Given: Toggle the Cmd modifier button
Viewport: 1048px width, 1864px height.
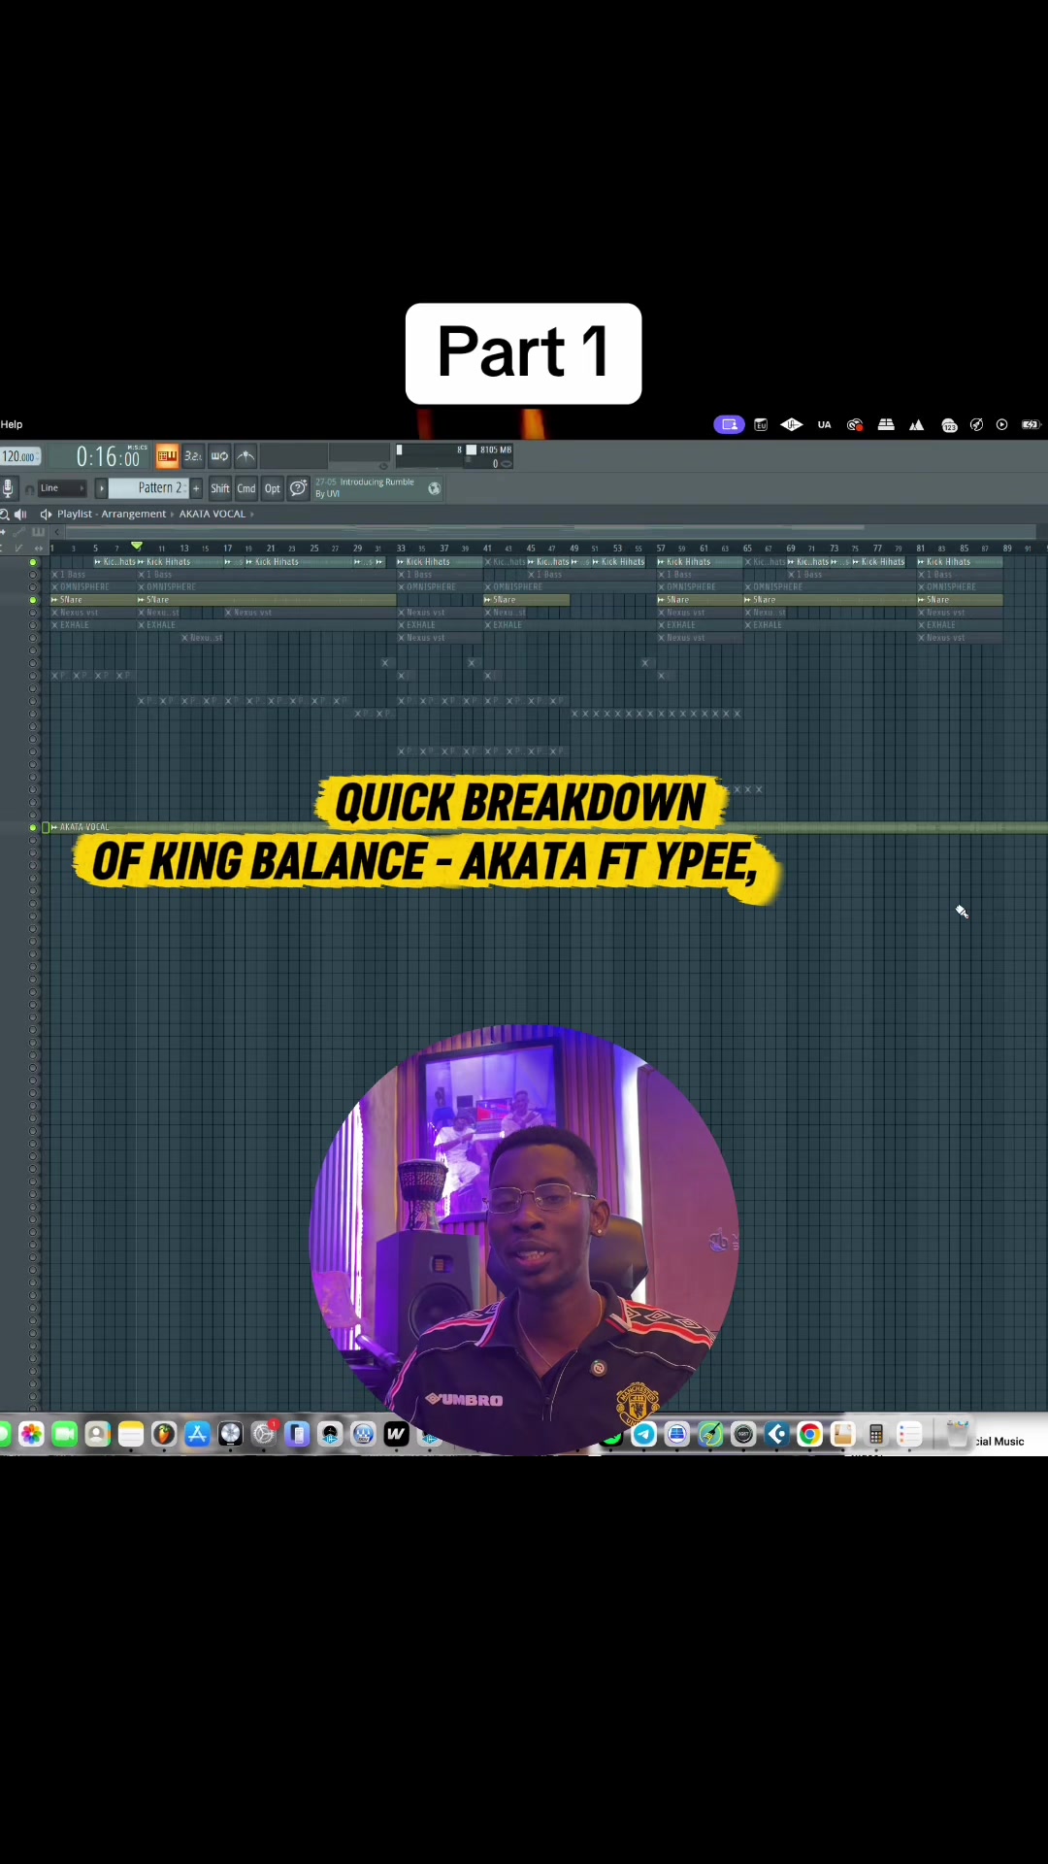Looking at the screenshot, I should (x=246, y=488).
